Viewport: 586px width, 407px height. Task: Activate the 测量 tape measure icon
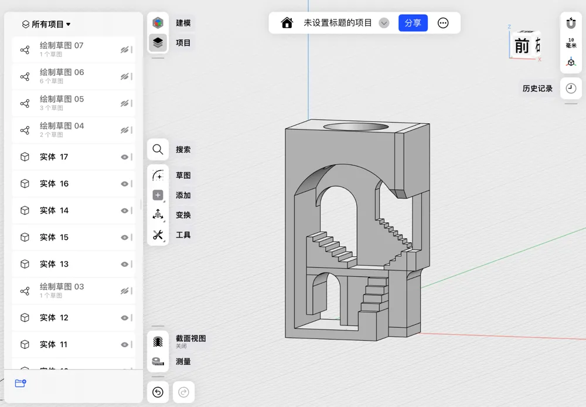[158, 361]
